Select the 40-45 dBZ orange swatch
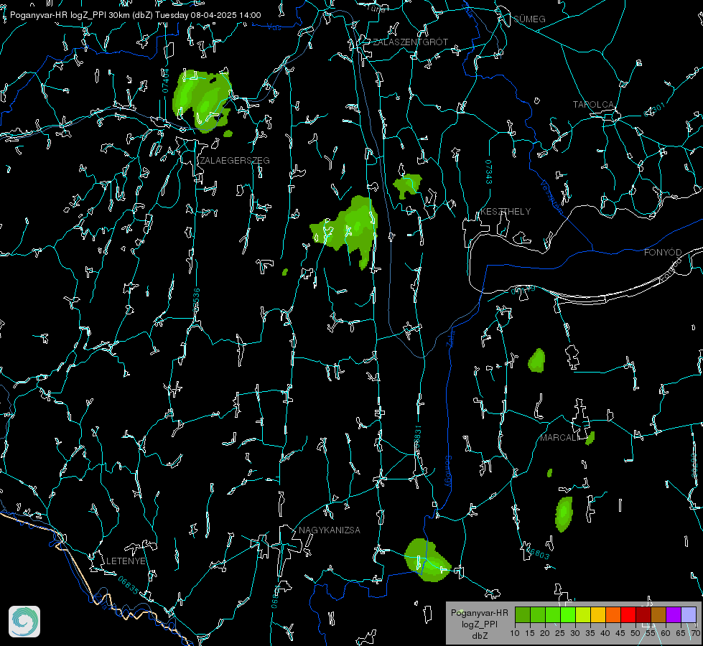Image resolution: width=703 pixels, height=646 pixels. 613,614
